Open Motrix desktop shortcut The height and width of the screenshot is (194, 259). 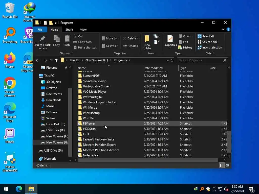point(10,136)
